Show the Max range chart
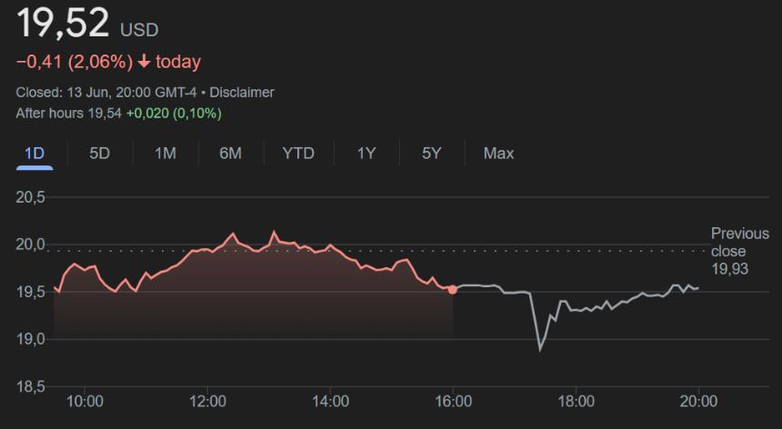The width and height of the screenshot is (782, 429). coord(498,153)
